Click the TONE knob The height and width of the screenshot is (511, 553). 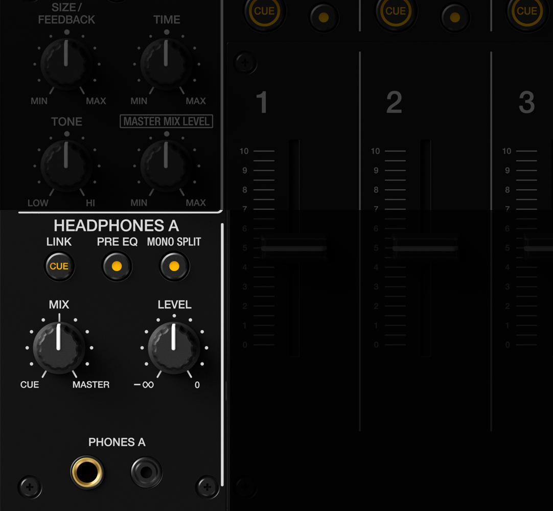pos(66,166)
